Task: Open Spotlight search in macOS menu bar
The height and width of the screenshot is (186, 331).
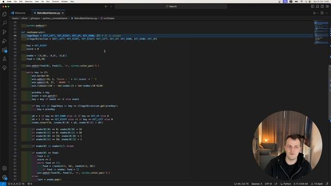Action: [306, 2]
